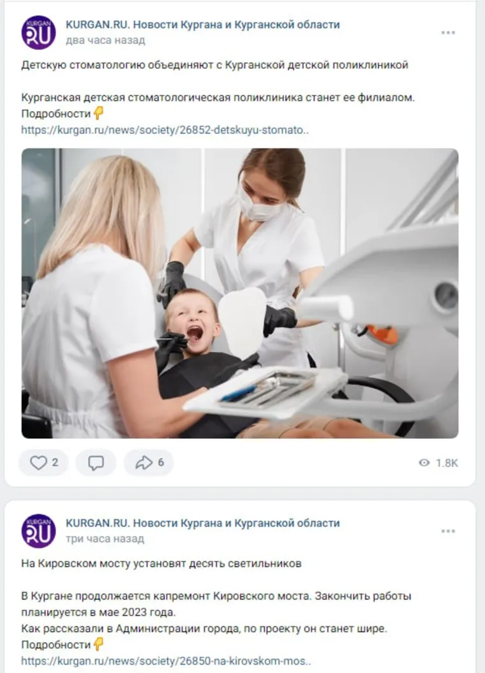Open group name link above the bridge post
485x673 pixels.
click(202, 523)
